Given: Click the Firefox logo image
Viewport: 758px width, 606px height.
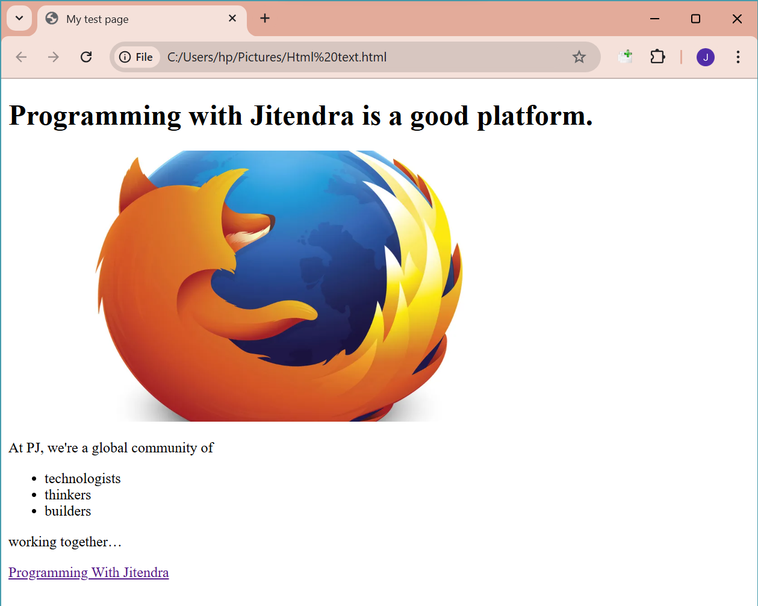Looking at the screenshot, I should (x=279, y=286).
